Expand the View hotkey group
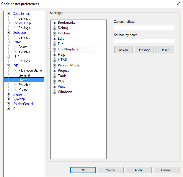The image size is (183, 177). (x=54, y=87)
